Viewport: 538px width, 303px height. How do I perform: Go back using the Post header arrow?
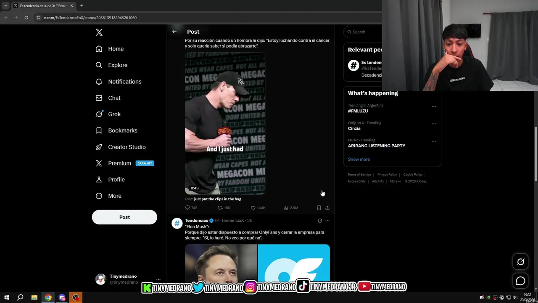click(x=174, y=32)
